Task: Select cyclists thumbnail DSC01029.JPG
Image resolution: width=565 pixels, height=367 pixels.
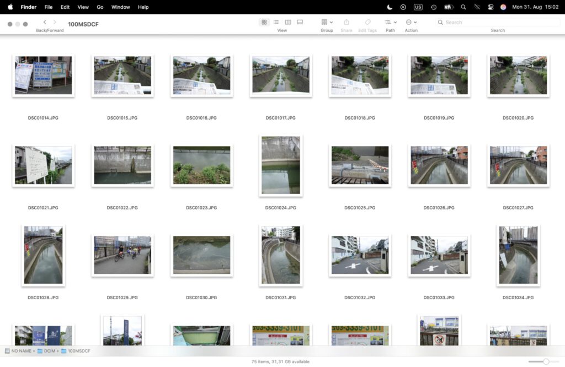Action: [122, 255]
